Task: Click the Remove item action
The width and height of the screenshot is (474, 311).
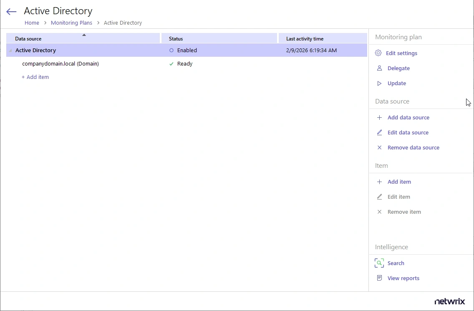Action: 404,212
